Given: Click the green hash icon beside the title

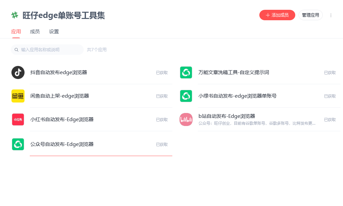Looking at the screenshot, I should click(x=15, y=15).
